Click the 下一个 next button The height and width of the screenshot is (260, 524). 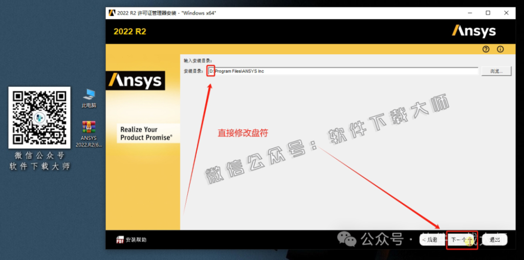point(463,240)
